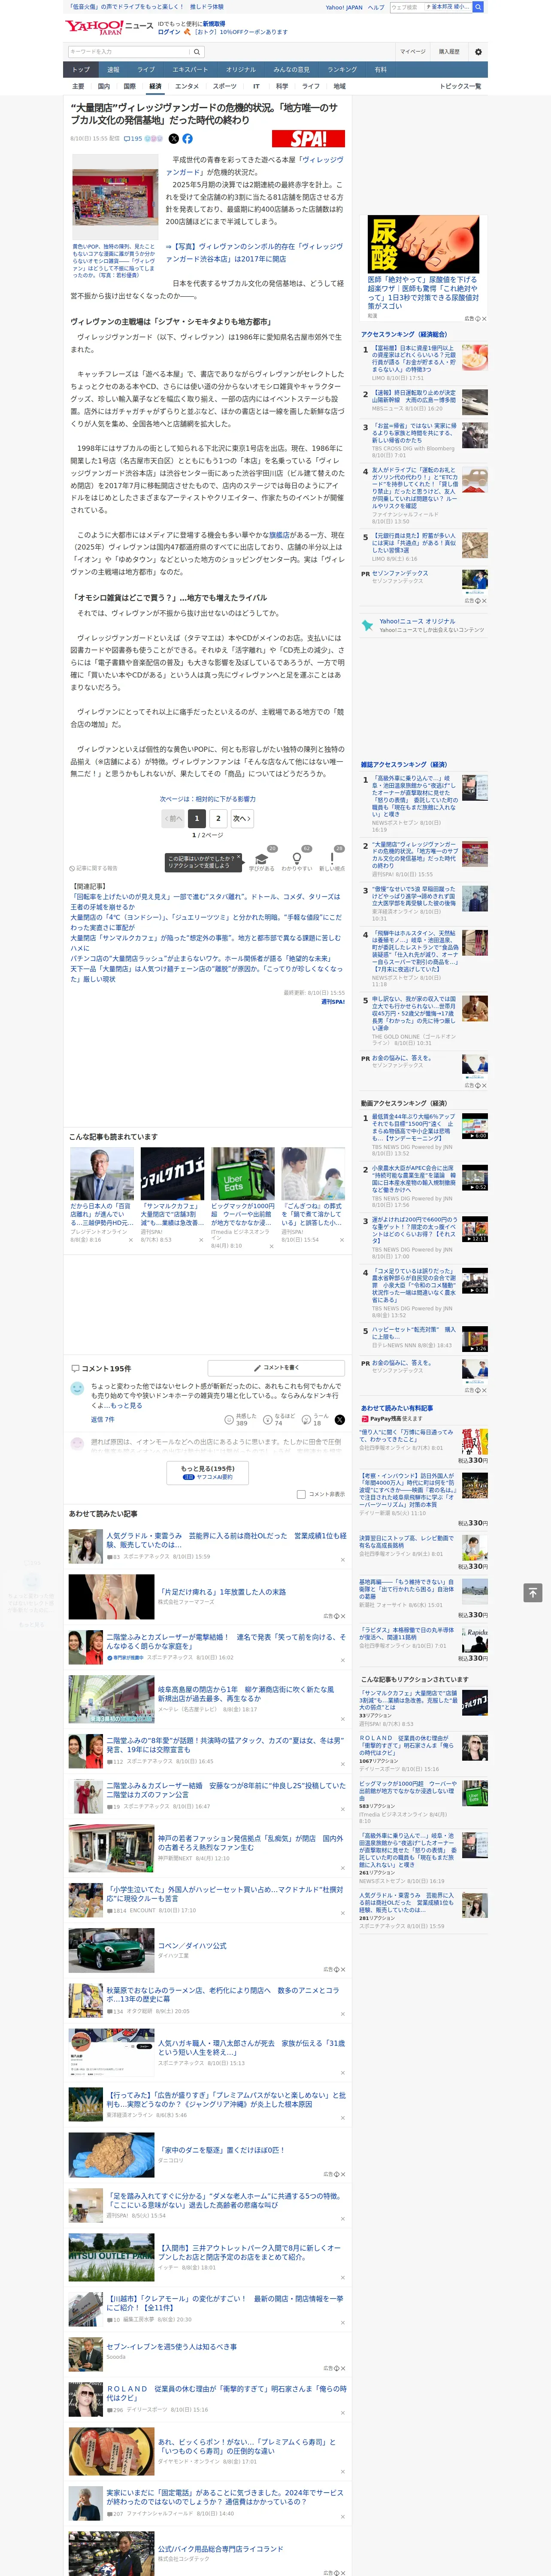Click the magnifier search button beside keyword field
Screen dimensions: 551x2576
point(197,51)
